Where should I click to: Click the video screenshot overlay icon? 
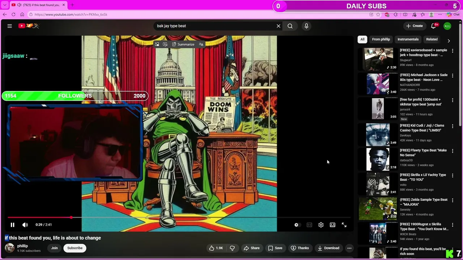(x=165, y=44)
